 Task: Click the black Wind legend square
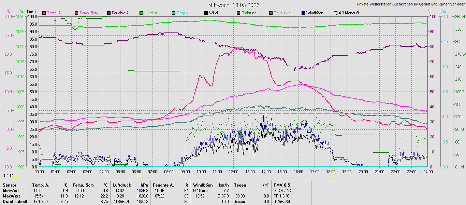[206, 13]
